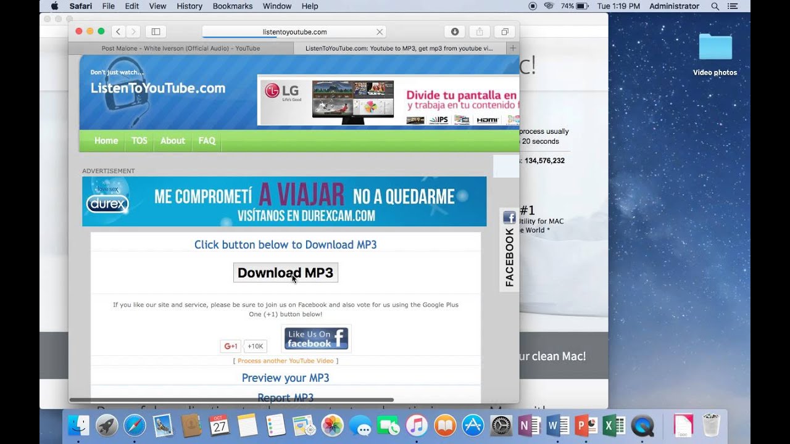Open Mail stamp icon in Dock
The image size is (790, 444).
[163, 425]
